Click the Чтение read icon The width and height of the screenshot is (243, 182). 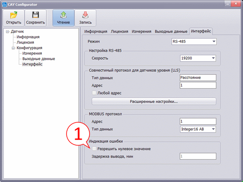[x=63, y=15]
